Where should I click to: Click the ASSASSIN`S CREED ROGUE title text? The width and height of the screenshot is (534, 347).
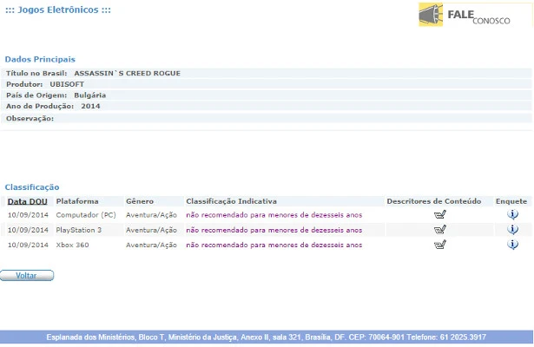[127, 74]
